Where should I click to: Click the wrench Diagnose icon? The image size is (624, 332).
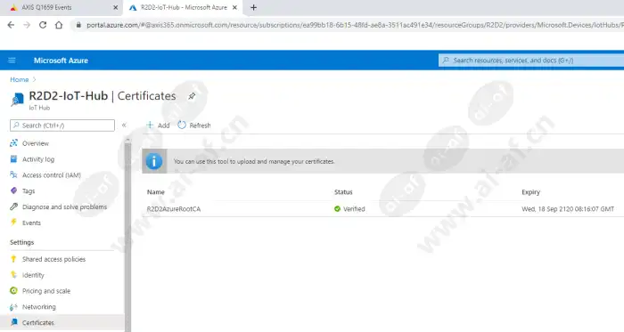(x=14, y=206)
